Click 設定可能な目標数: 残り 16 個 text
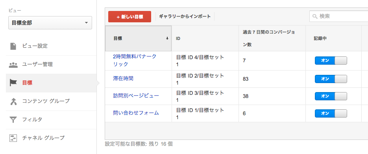Viewport: 368px width, 154px height. (x=139, y=144)
